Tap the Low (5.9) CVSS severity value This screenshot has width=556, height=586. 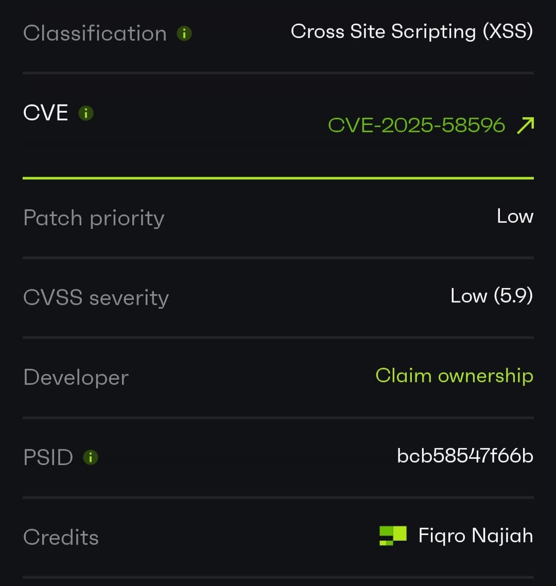click(x=491, y=296)
